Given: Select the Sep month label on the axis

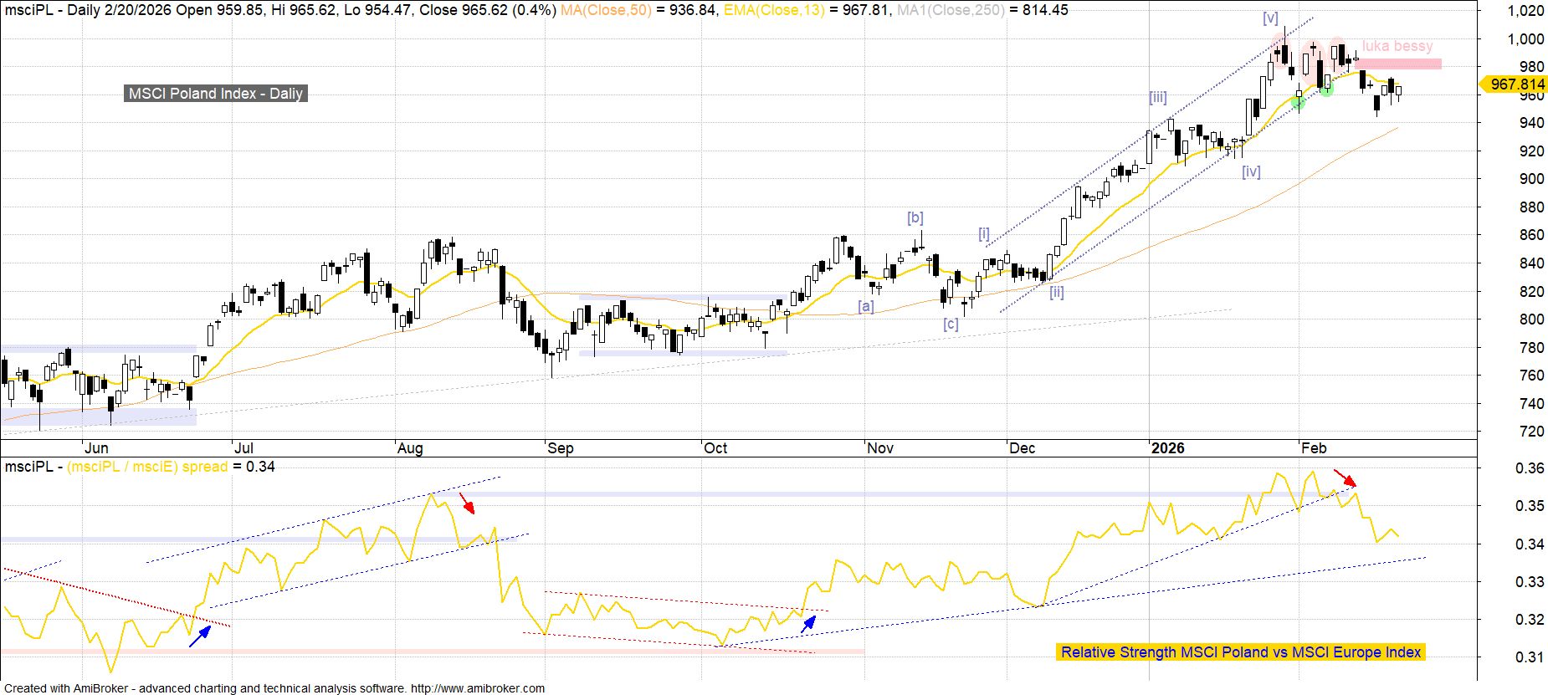Looking at the screenshot, I should [x=560, y=448].
